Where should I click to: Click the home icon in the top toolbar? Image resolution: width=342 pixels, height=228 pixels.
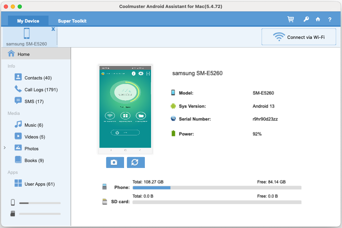coord(318,19)
